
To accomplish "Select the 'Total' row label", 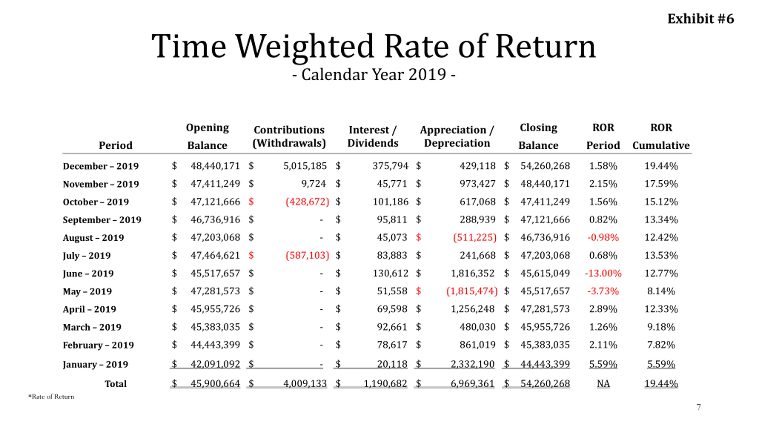I will point(116,384).
